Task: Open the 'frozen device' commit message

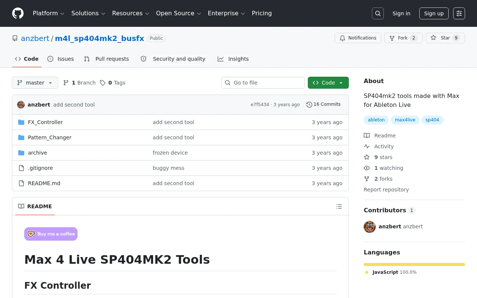Action: (170, 153)
